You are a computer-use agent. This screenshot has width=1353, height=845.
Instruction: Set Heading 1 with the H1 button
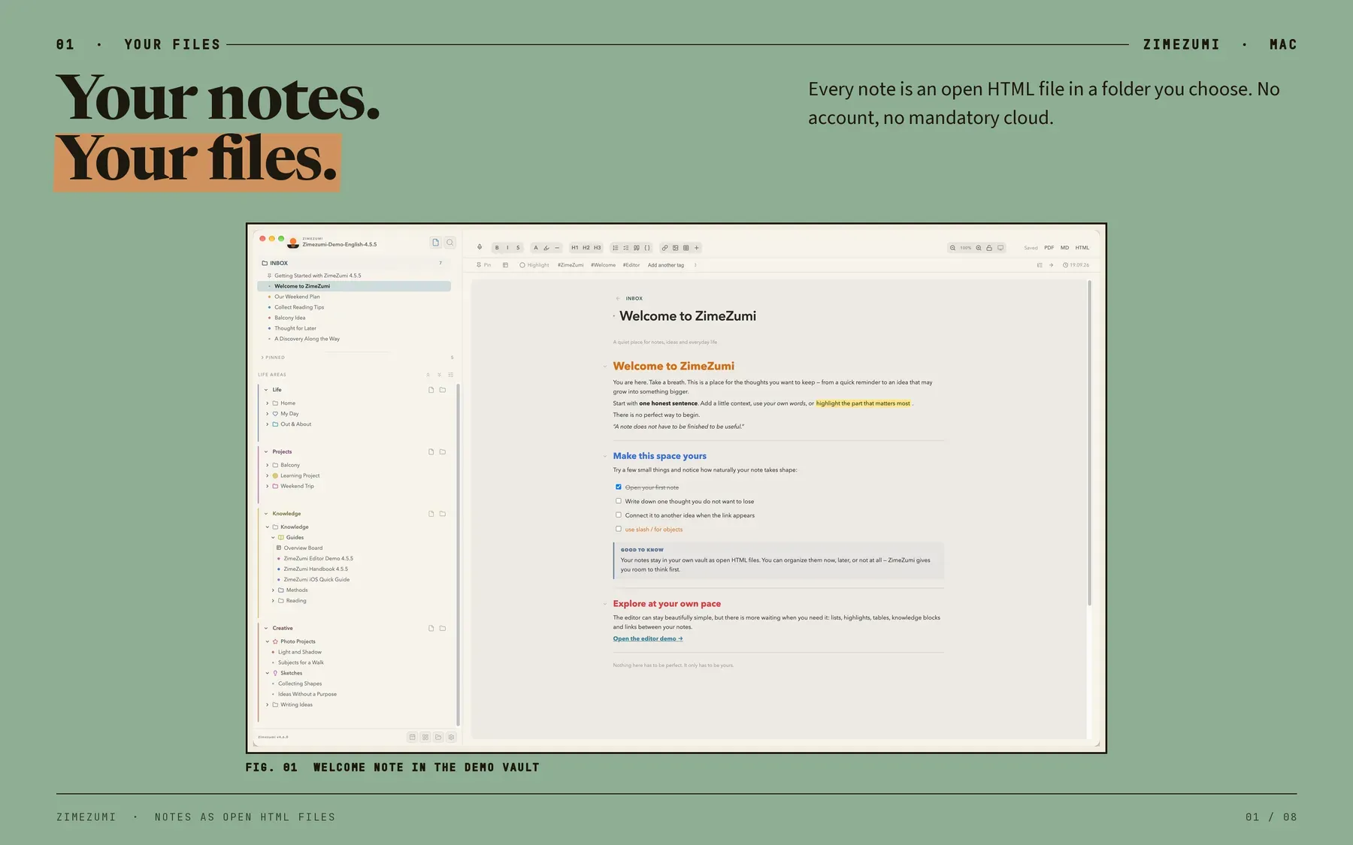pyautogui.click(x=575, y=248)
